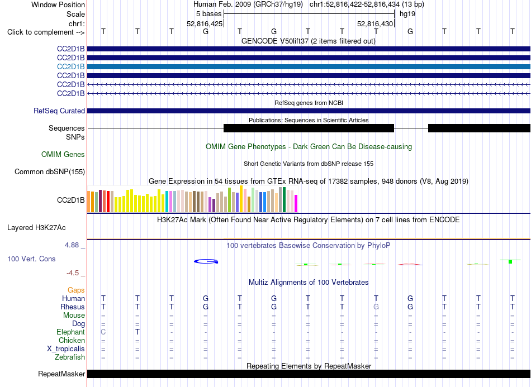
Task: Click the Sequences track label
Action: (67, 128)
